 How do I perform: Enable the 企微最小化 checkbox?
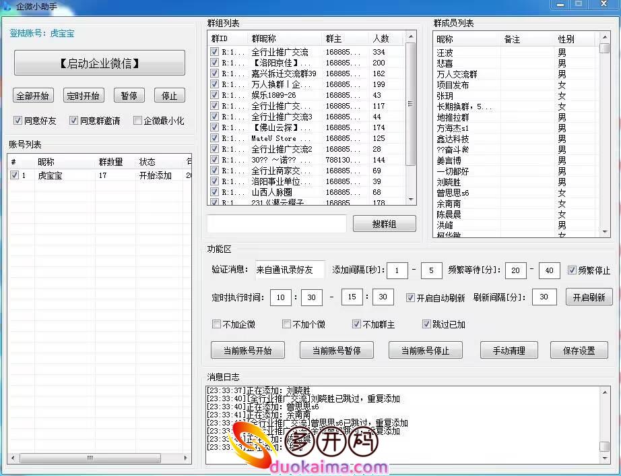138,121
